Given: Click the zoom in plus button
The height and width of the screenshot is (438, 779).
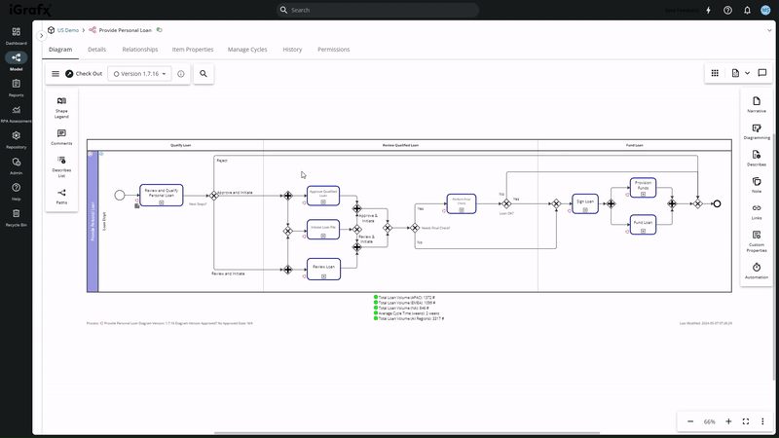Looking at the screenshot, I should pyautogui.click(x=728, y=421).
